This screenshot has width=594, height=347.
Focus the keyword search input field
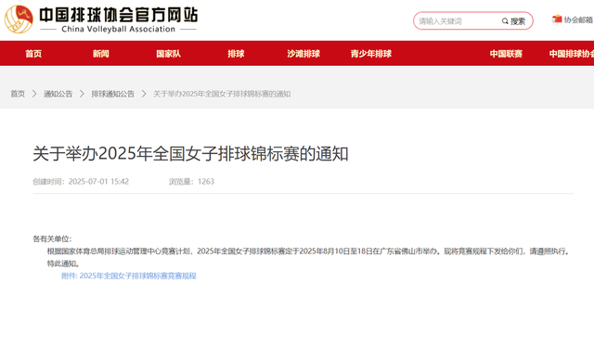458,21
